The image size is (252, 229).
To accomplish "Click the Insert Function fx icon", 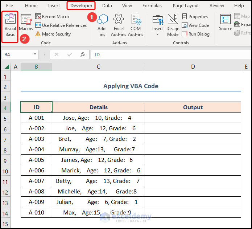I will (83, 54).
